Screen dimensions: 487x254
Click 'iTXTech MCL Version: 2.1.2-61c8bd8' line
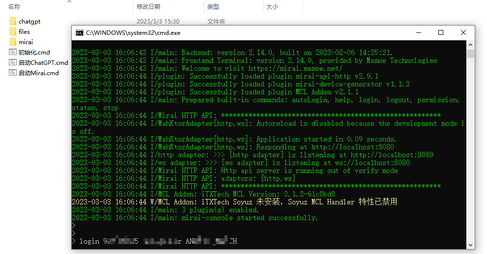[x=203, y=194]
